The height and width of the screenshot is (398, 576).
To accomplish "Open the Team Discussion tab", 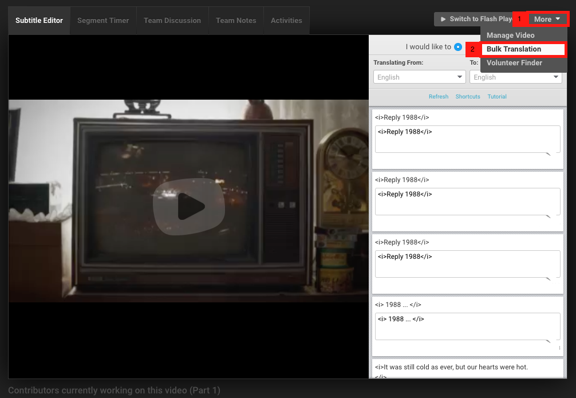I will pyautogui.click(x=172, y=21).
